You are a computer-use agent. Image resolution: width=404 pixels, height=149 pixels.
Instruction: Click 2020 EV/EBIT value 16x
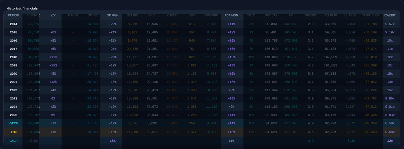[x=390, y=74]
